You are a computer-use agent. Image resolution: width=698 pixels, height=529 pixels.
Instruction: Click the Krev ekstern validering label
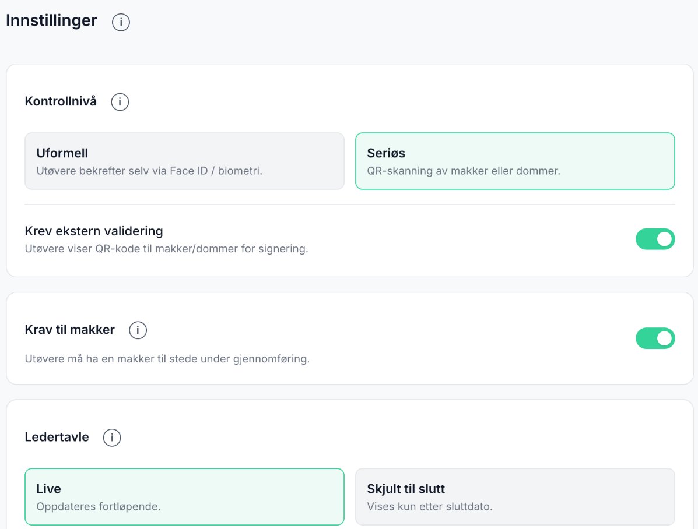(94, 231)
